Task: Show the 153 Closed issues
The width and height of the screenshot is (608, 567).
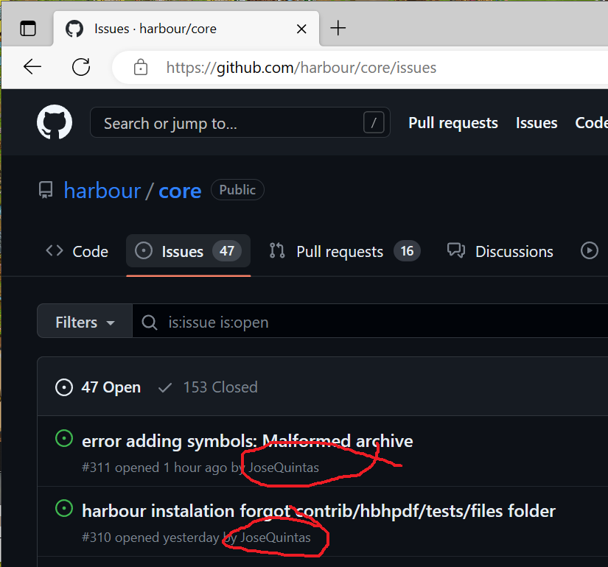Action: click(209, 387)
